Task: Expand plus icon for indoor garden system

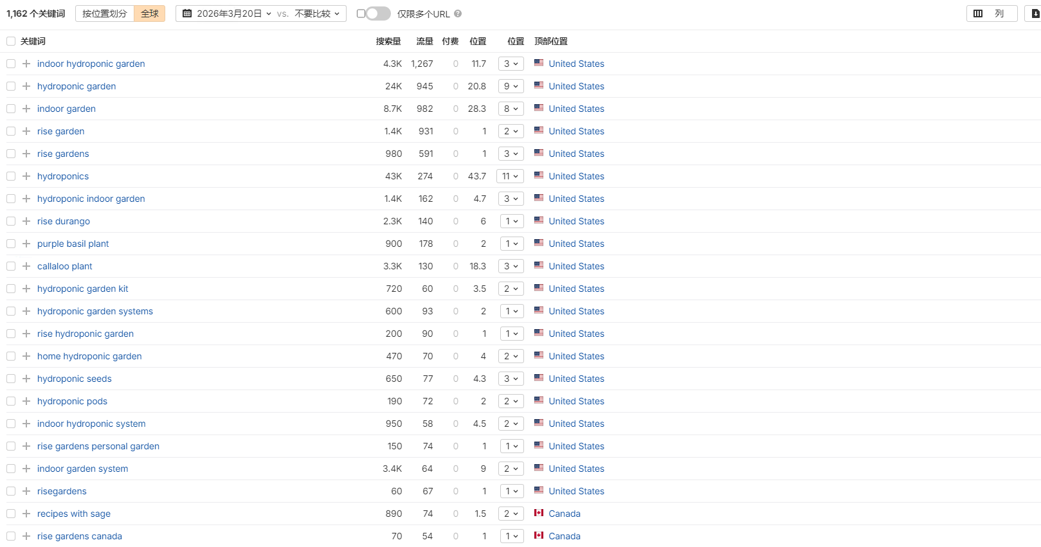Action: [26, 469]
